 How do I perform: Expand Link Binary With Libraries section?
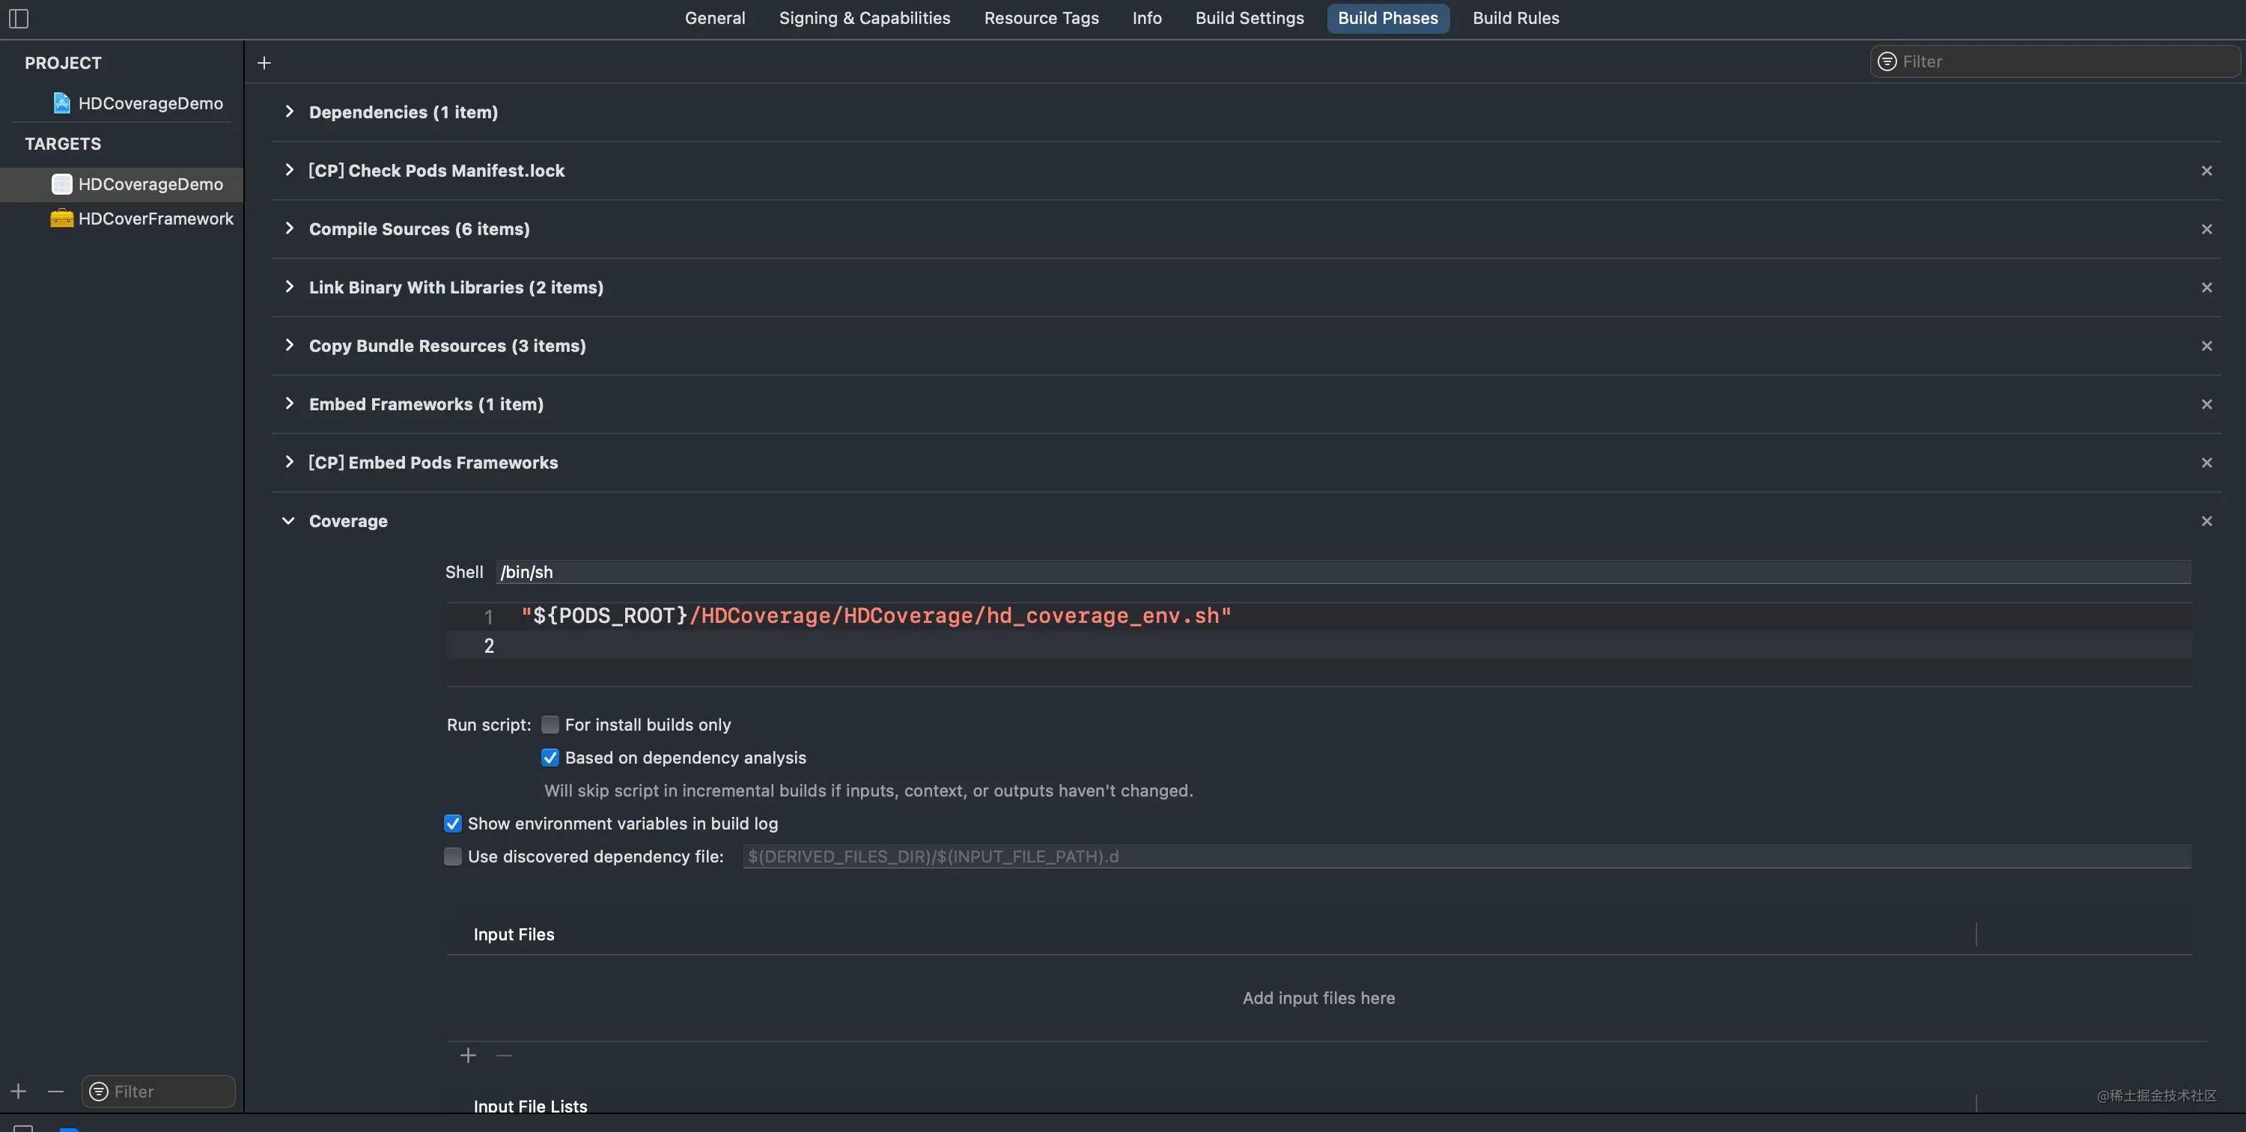pos(289,287)
